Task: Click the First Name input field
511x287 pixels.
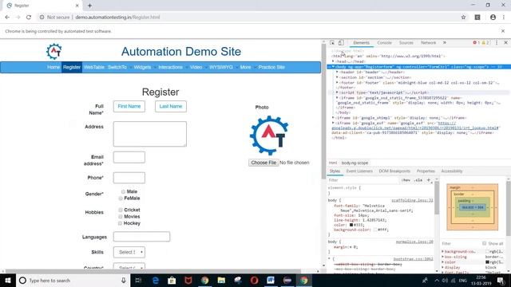Action: click(129, 106)
